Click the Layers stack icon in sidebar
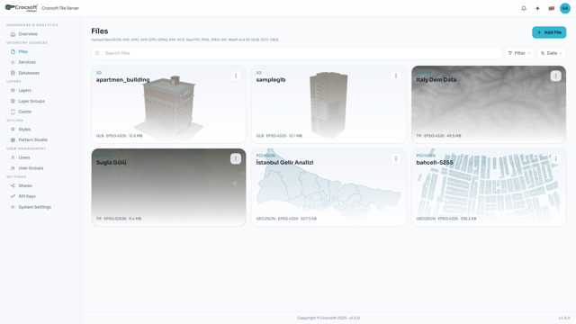Image resolution: width=576 pixels, height=324 pixels. (13, 90)
